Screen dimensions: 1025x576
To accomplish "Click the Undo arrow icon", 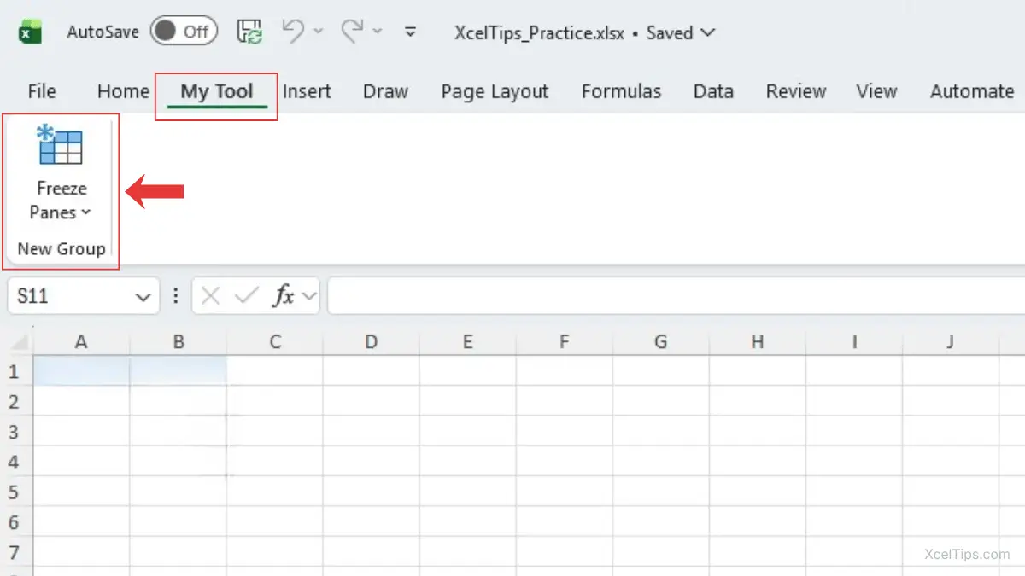I will point(293,32).
